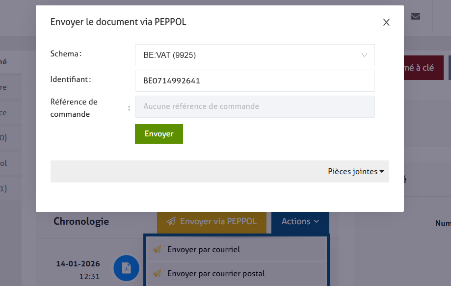Screen dimensions: 451x286
Task: Click paper plane icon beside Envoyer par courriel
Action: point(157,249)
